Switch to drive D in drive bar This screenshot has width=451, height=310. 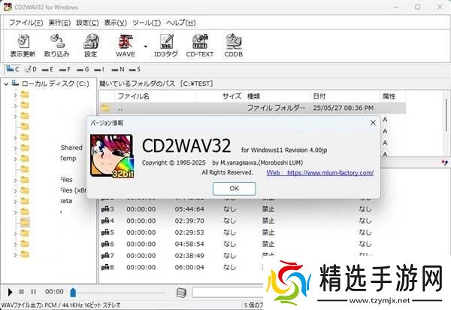click(x=30, y=69)
